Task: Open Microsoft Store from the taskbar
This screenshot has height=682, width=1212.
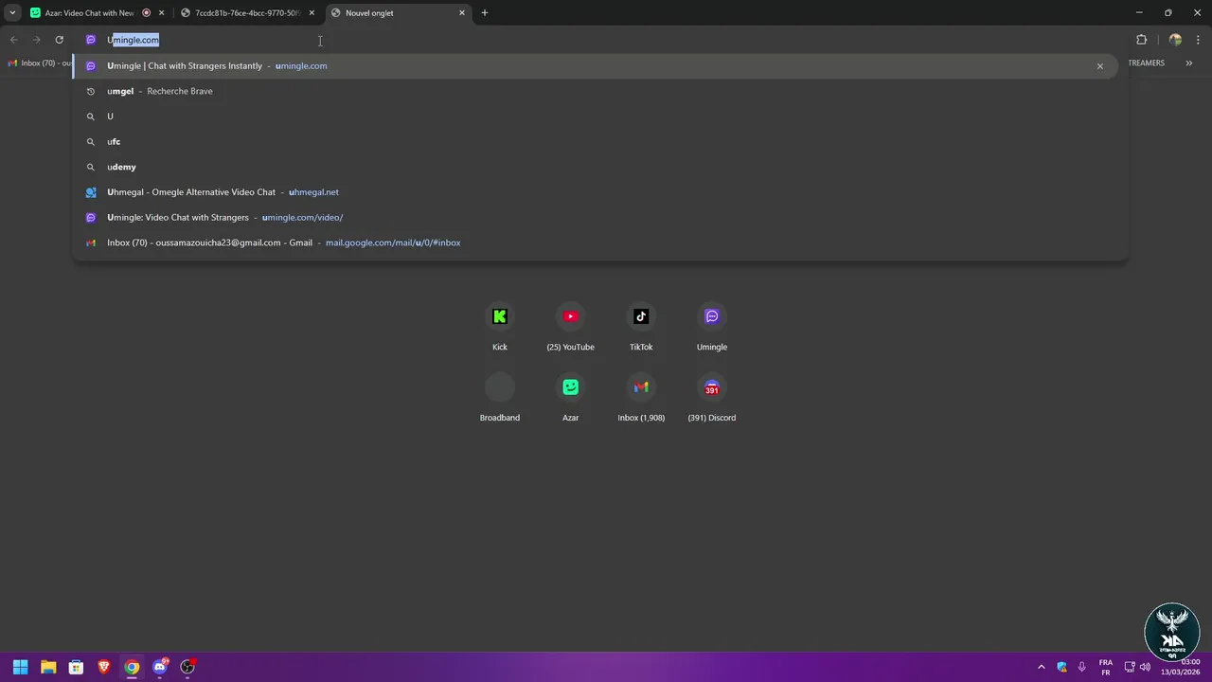Action: 76,667
